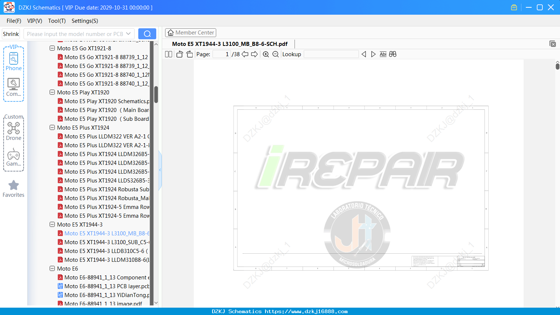Open Moto E5 Plus XT1924 Robusta Sub file
Screen dimensions: 560x315
pos(107,189)
